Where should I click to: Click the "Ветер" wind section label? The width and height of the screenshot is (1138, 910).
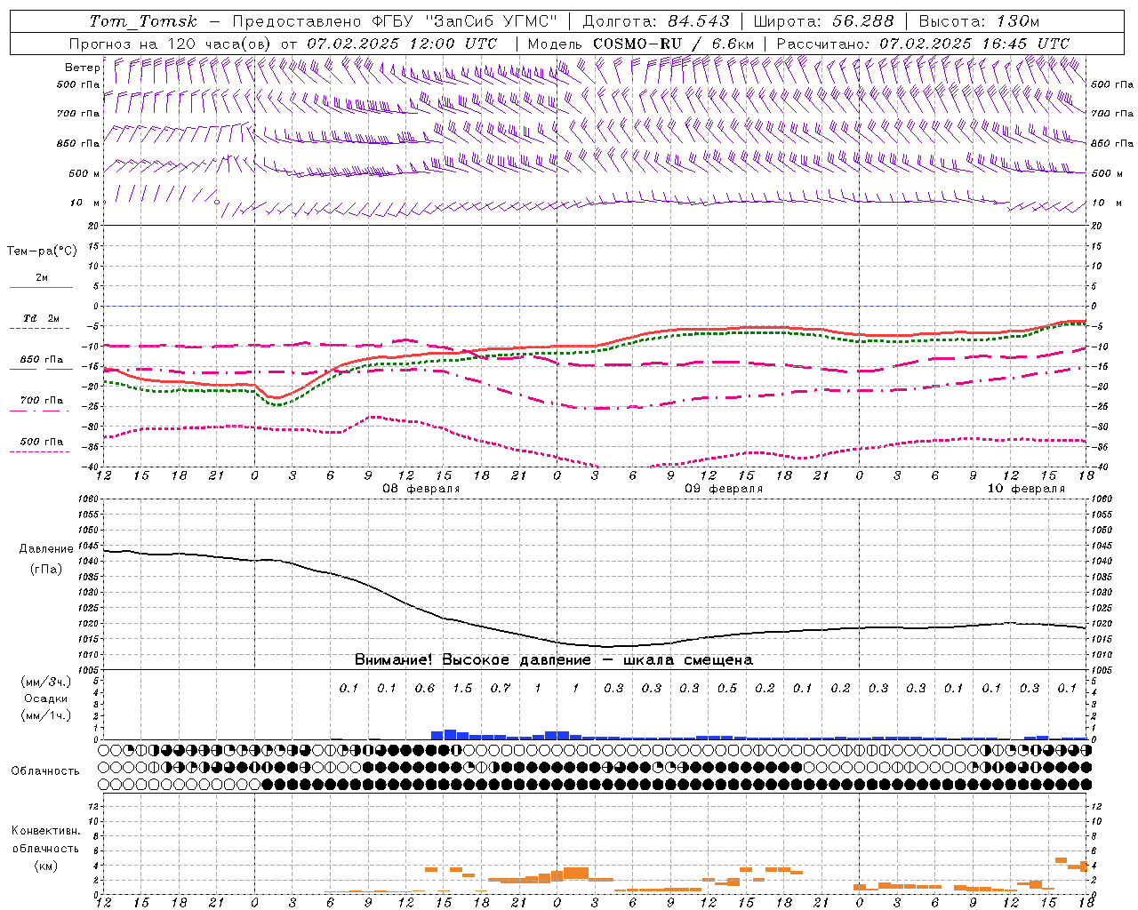[x=82, y=68]
